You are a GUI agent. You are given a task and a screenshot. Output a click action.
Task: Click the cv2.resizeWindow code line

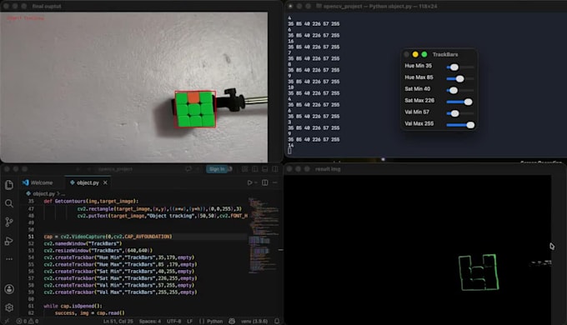point(98,250)
